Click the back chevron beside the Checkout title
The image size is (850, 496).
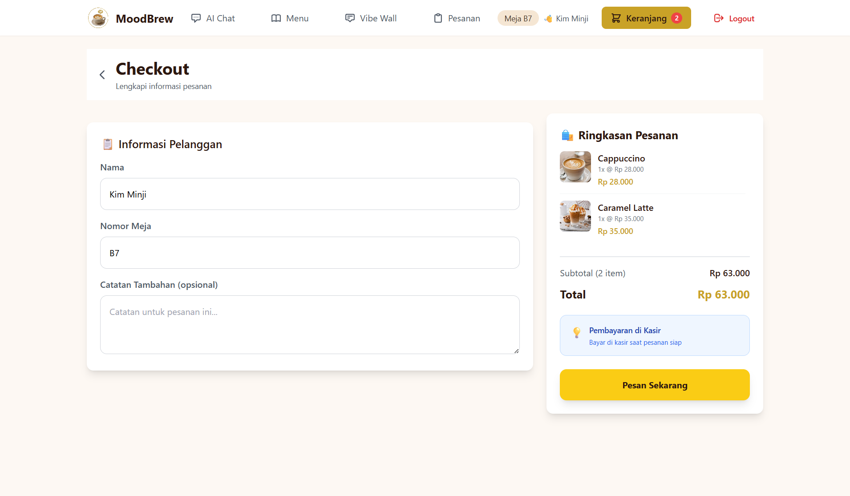point(102,75)
